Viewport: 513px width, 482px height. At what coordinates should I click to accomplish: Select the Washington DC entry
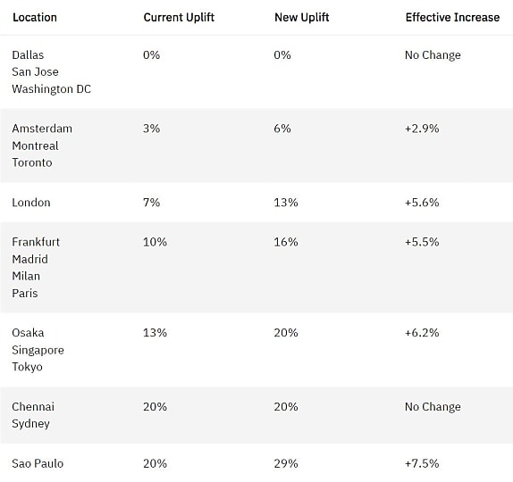(x=51, y=89)
